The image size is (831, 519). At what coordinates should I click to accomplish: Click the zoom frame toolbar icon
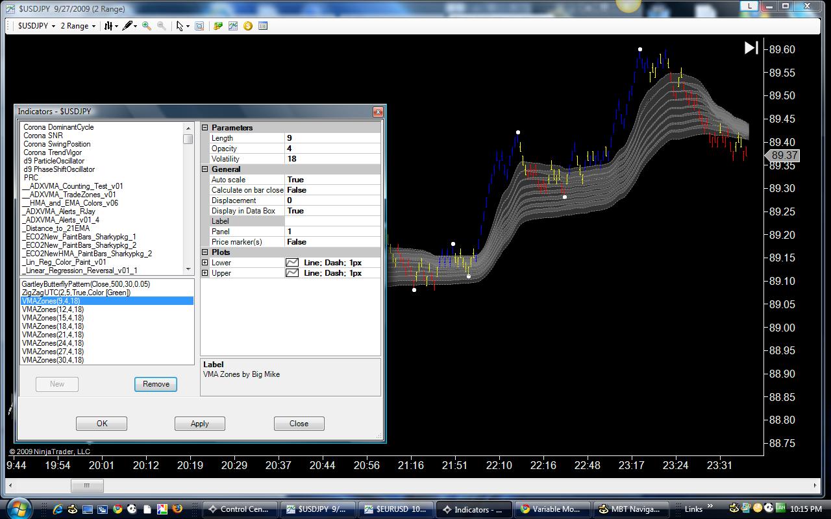(199, 26)
